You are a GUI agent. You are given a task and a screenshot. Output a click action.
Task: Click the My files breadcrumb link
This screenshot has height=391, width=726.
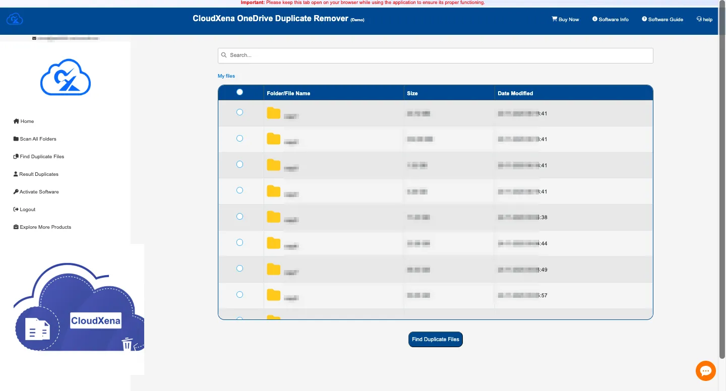click(226, 76)
